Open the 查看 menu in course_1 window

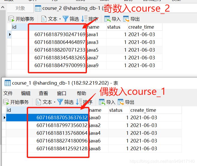pos(43,93)
